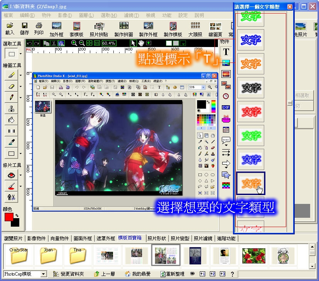Close the 請選擇一個文字類型 dialog
This screenshot has height=281, width=319.
pos(290,7)
